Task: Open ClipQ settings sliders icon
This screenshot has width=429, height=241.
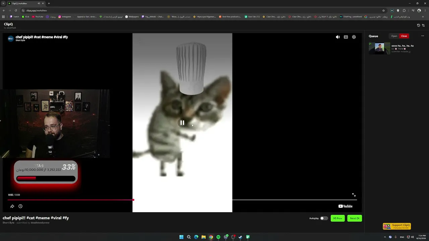Action: [423, 25]
